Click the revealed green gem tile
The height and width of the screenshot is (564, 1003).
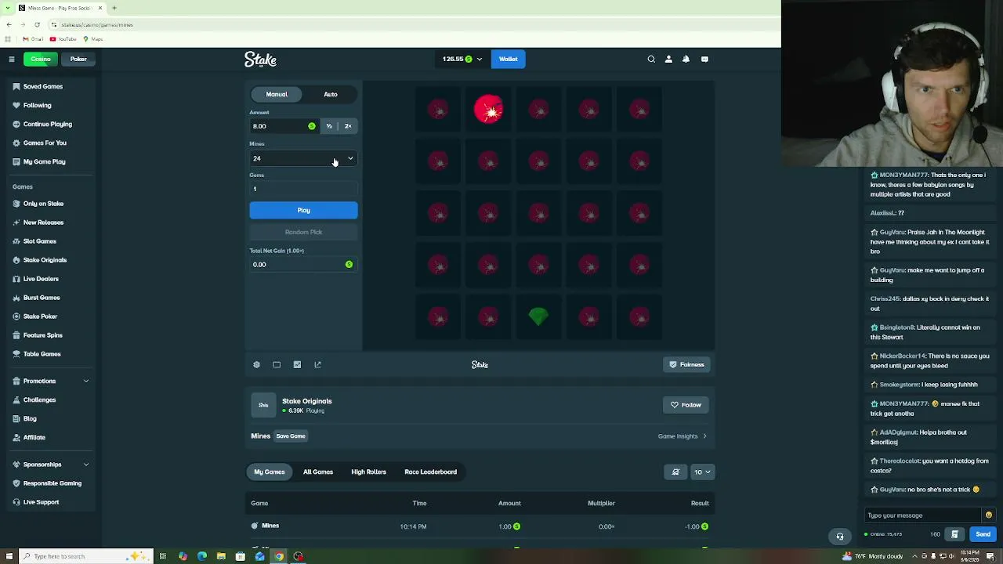tap(538, 316)
